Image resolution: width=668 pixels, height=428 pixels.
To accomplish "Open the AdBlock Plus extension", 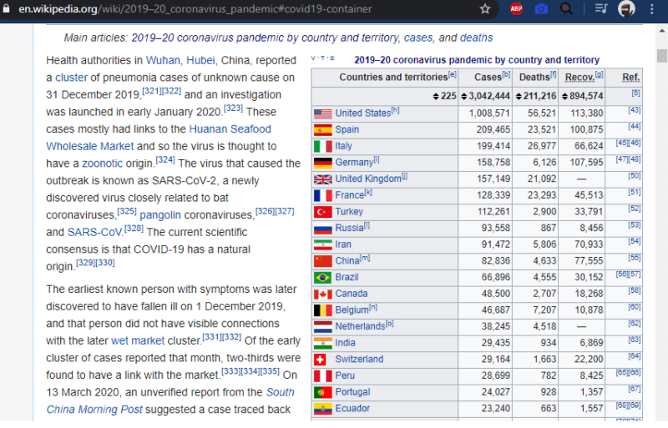I will click(517, 9).
